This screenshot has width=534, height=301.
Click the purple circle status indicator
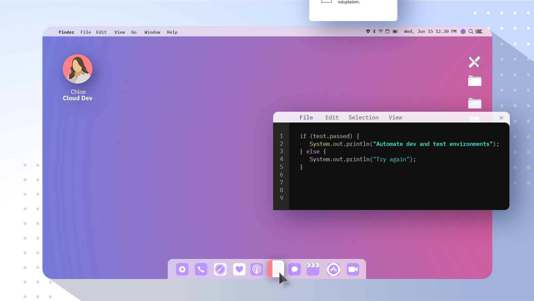tap(463, 31)
